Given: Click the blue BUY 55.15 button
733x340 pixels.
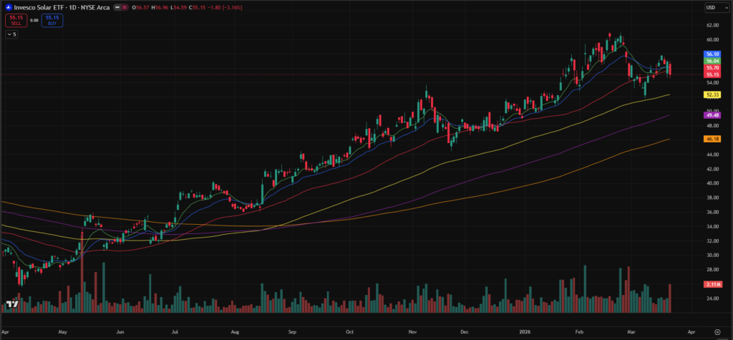Looking at the screenshot, I should pos(52,20).
